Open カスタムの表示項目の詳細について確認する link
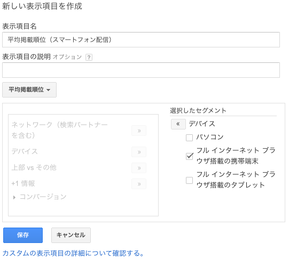289x259 pixels. tap(73, 253)
